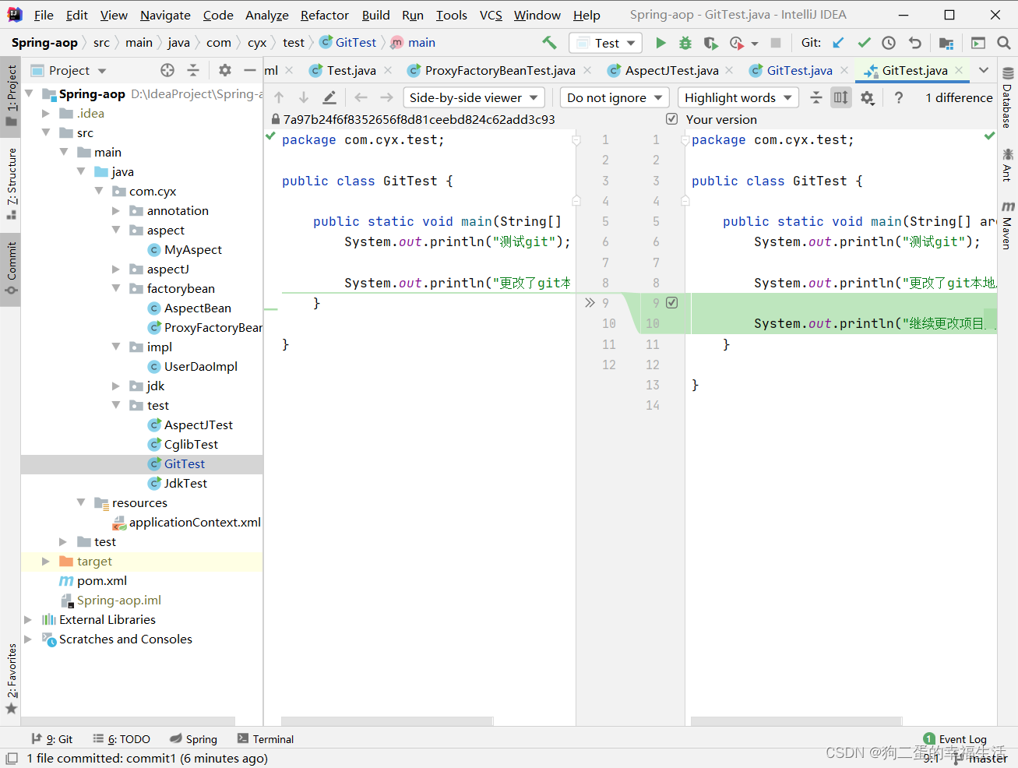Image resolution: width=1018 pixels, height=768 pixels.
Task: Hide the Project tool window
Action: coord(250,70)
